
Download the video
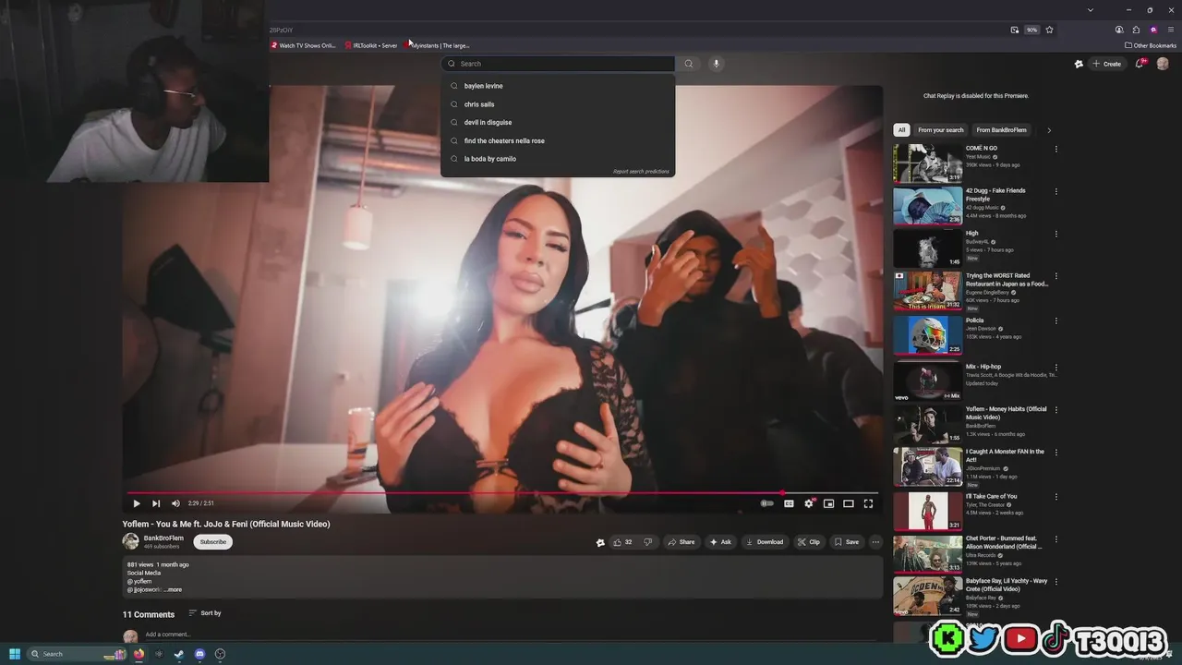[765, 542]
